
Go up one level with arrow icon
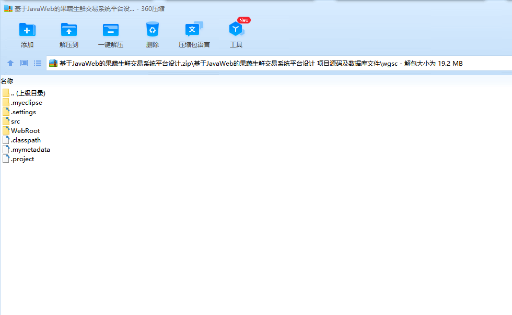tap(10, 63)
